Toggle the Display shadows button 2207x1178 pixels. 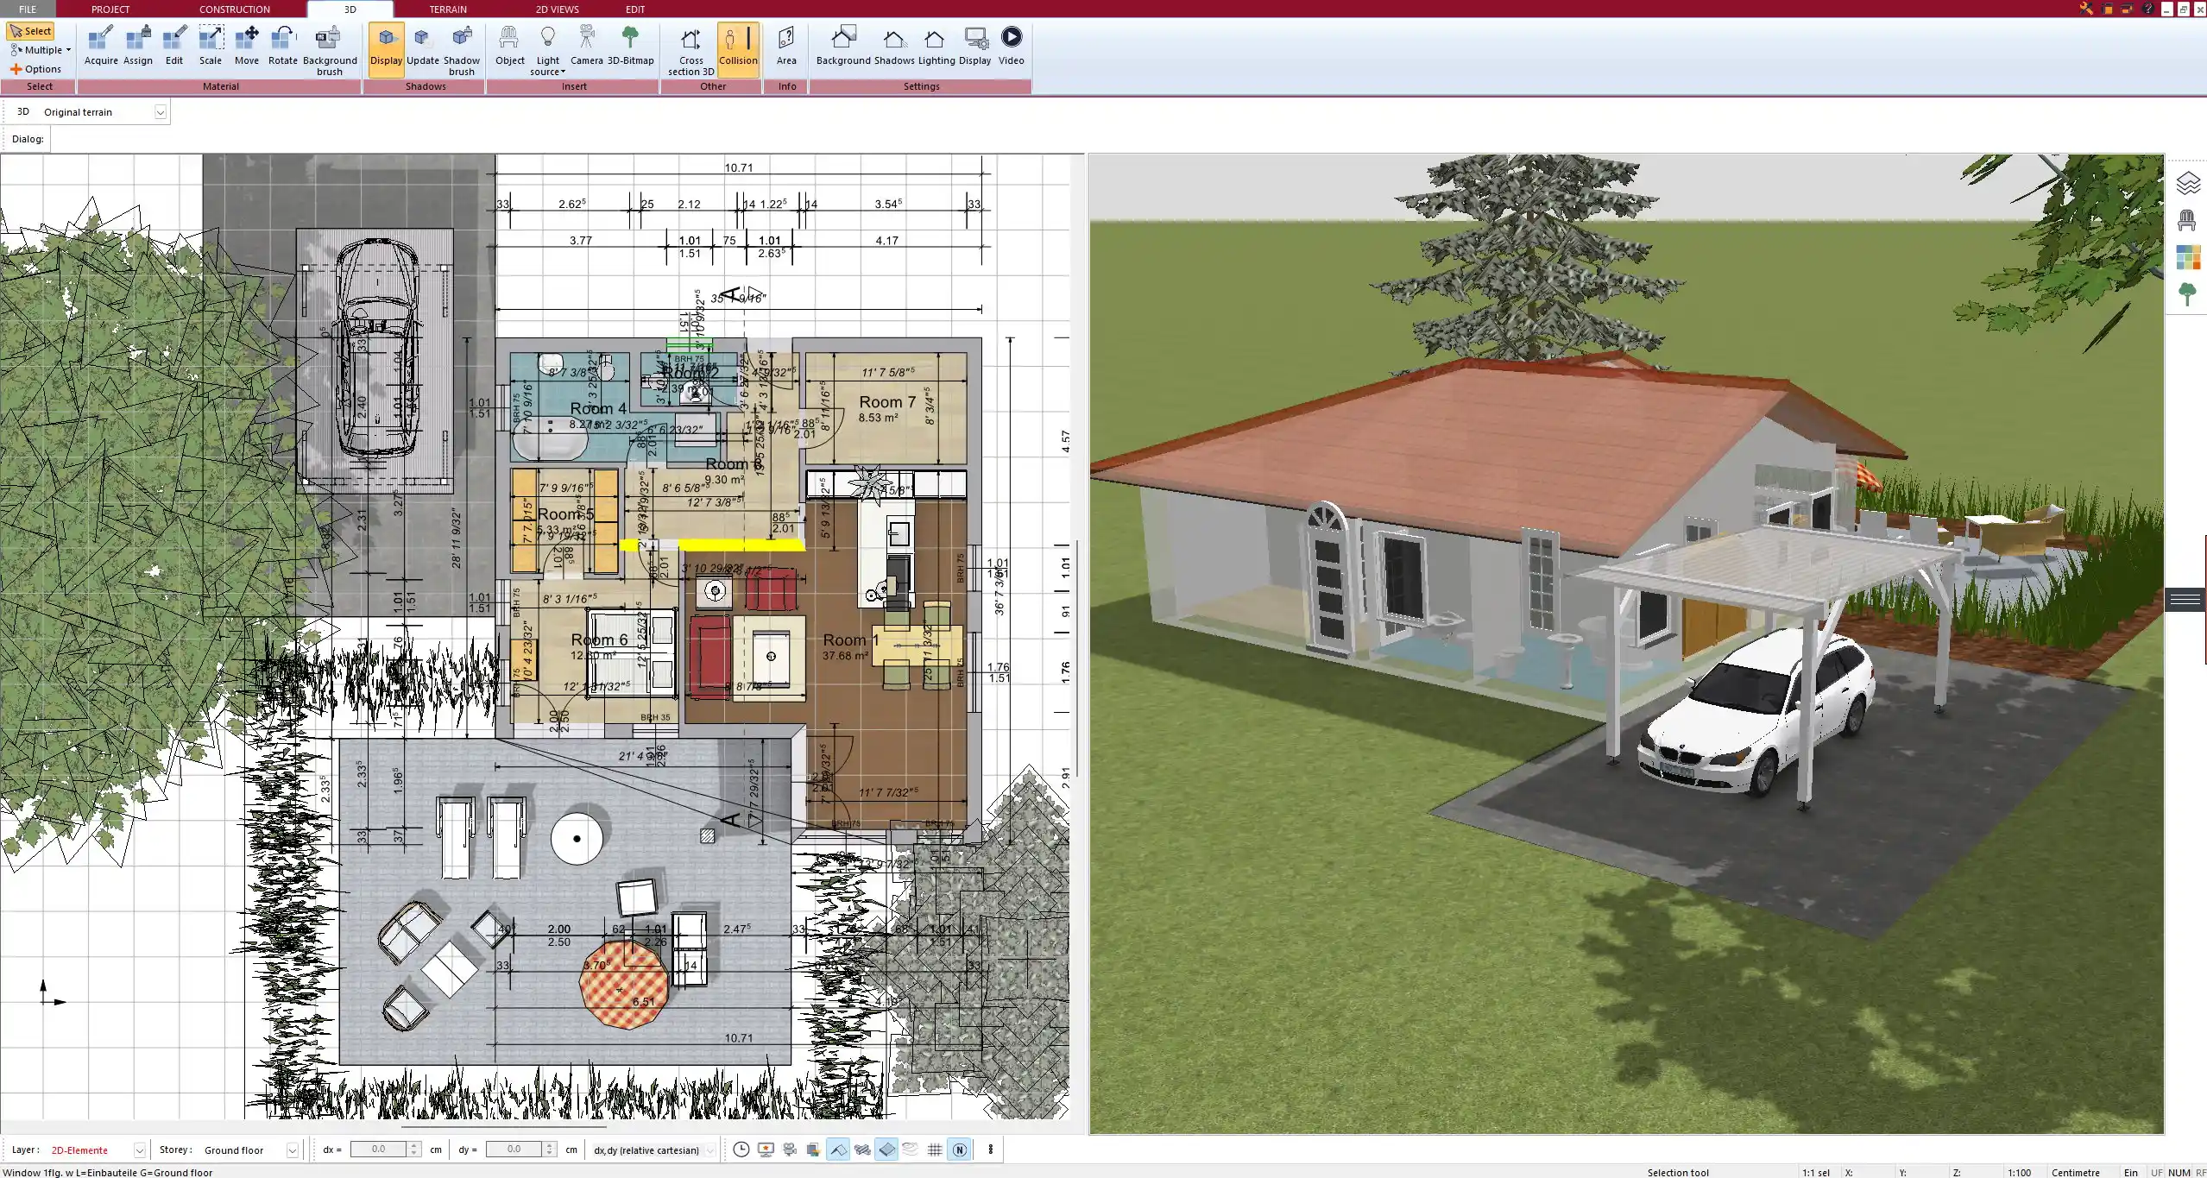[x=386, y=49]
